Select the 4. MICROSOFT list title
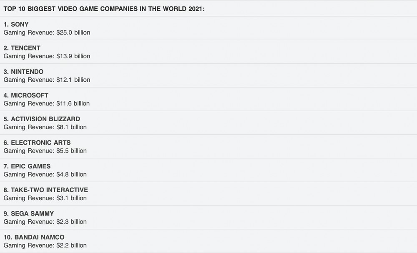The height and width of the screenshot is (253, 417). tap(26, 95)
